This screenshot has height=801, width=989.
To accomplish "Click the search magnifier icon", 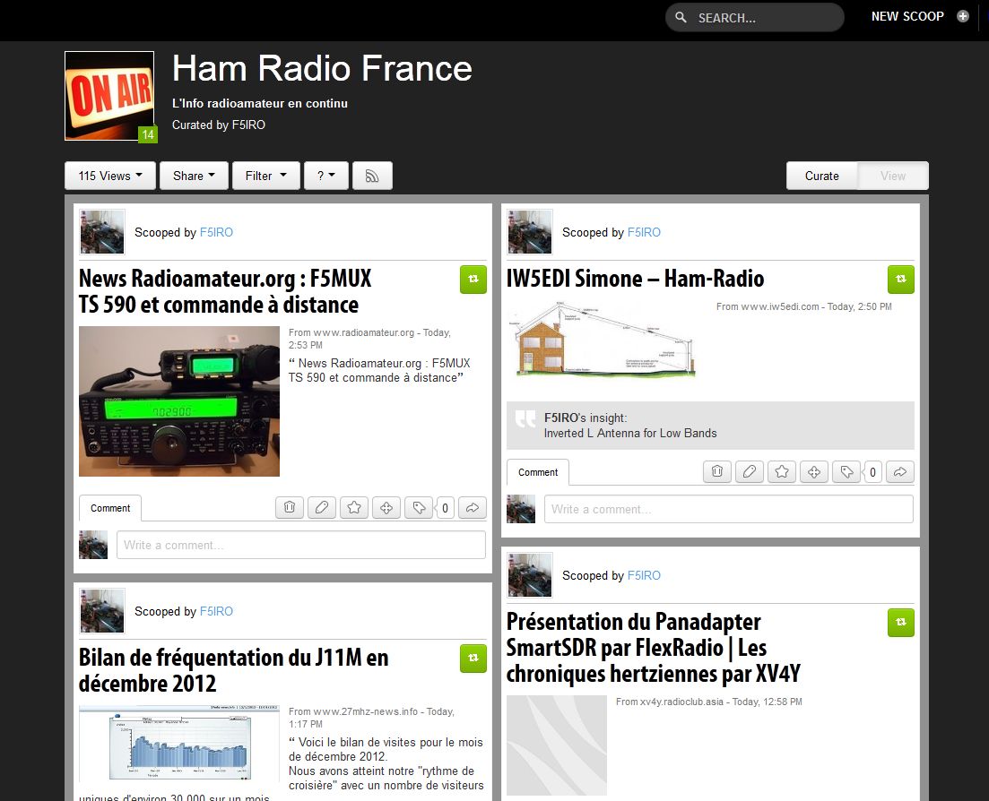I will point(681,18).
